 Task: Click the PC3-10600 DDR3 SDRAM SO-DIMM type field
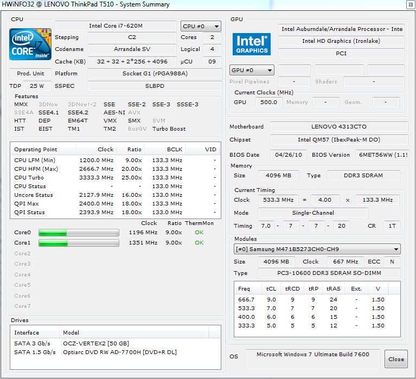[329, 273]
